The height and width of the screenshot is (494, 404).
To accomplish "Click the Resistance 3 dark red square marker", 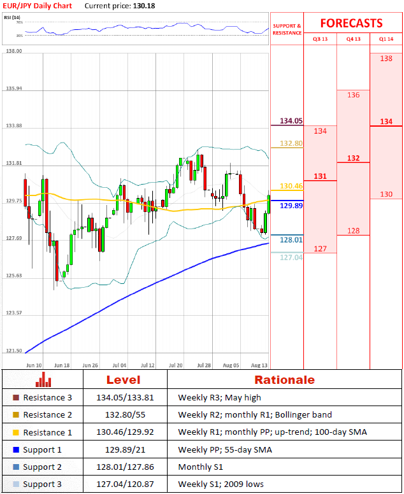I will click(x=16, y=398).
